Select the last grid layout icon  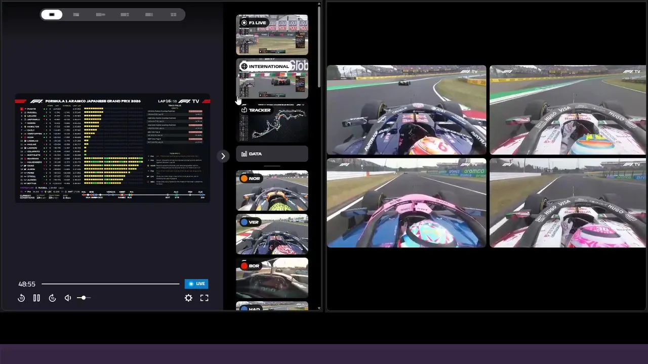click(173, 15)
